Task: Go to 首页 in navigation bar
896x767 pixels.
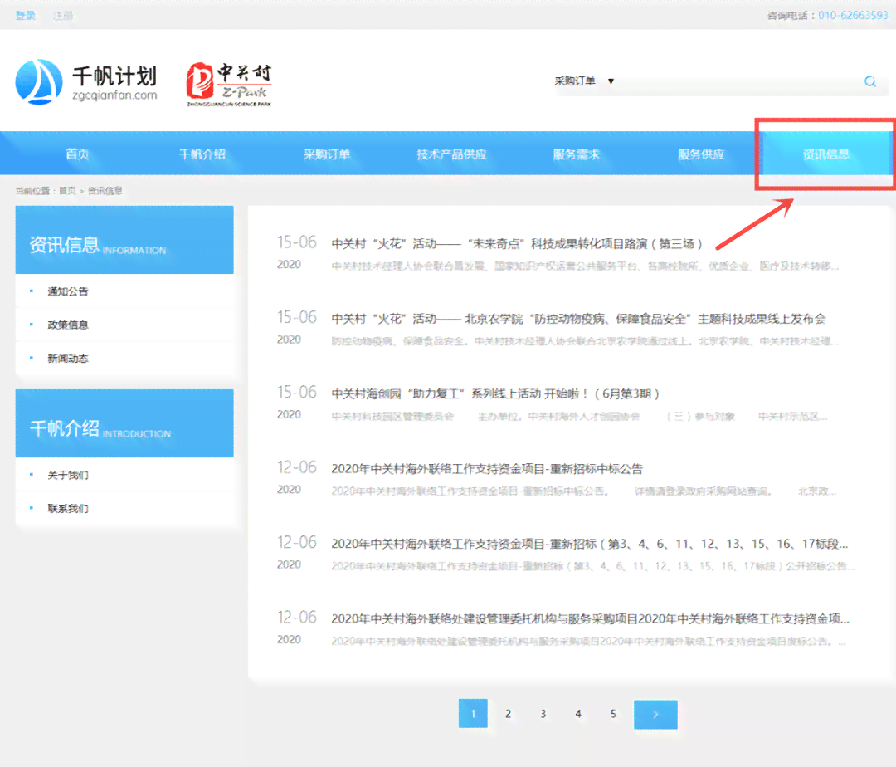Action: [x=78, y=154]
